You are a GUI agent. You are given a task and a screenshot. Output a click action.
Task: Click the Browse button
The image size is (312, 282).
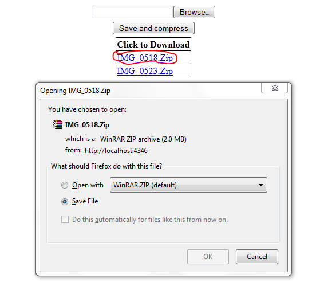194,12
